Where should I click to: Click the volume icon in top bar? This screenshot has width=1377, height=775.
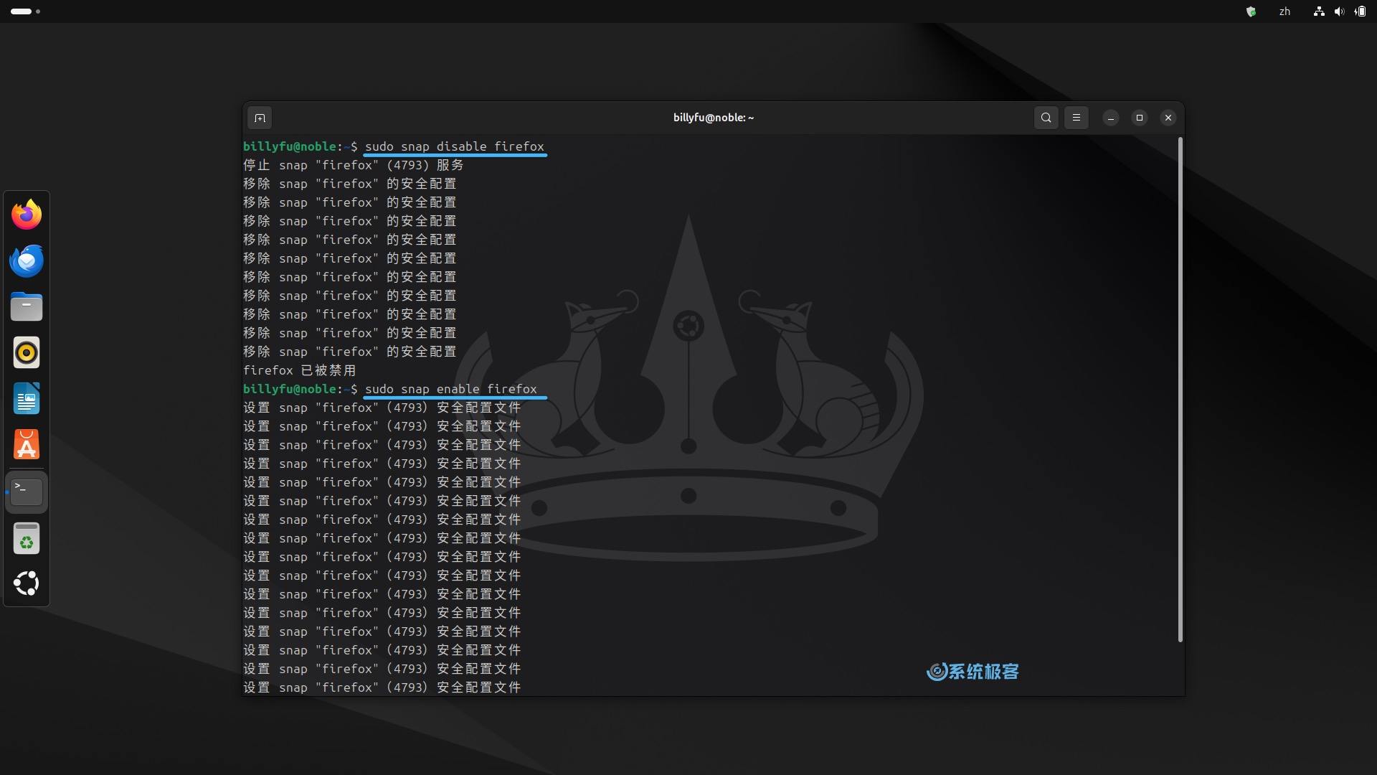1339,11
